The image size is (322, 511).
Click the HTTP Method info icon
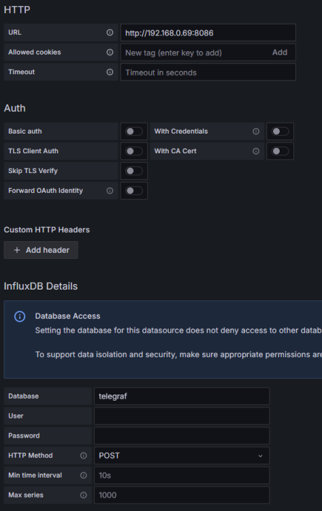pyautogui.click(x=83, y=456)
